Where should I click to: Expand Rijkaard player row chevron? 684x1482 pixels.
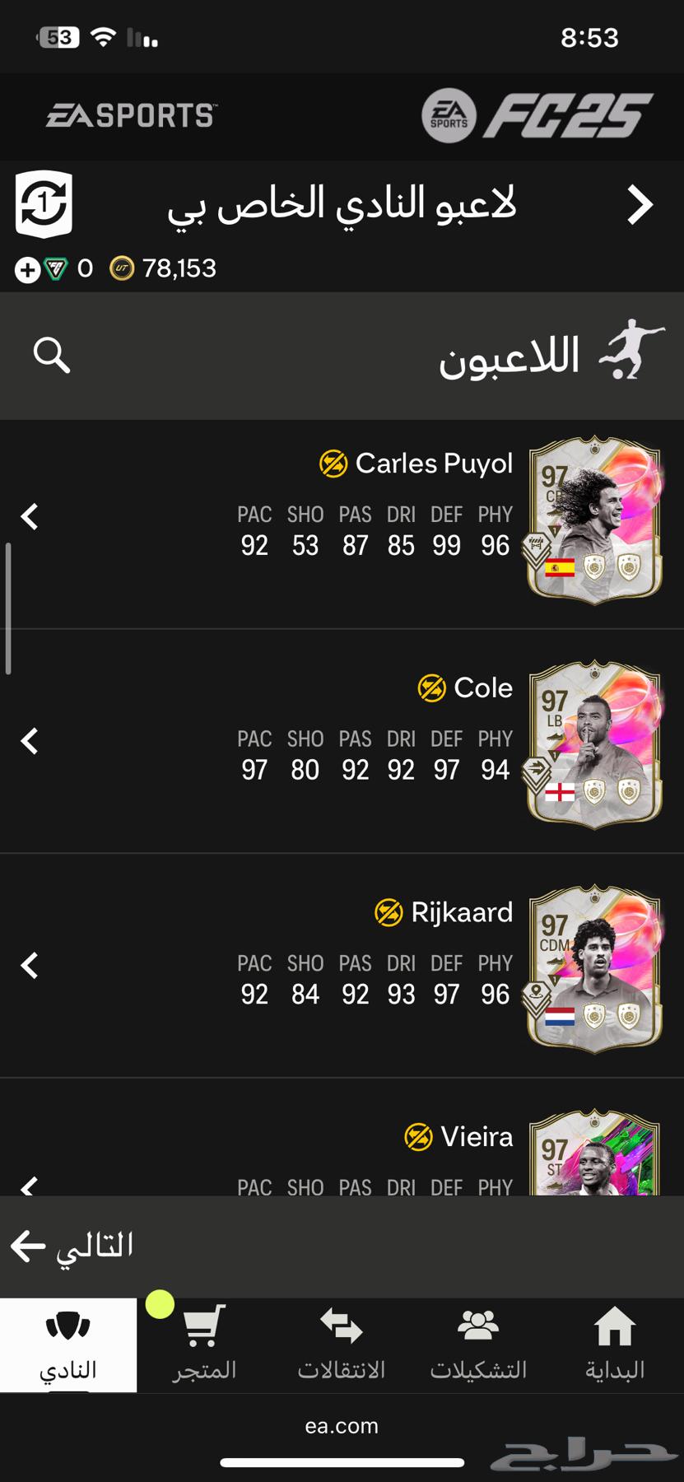point(30,965)
